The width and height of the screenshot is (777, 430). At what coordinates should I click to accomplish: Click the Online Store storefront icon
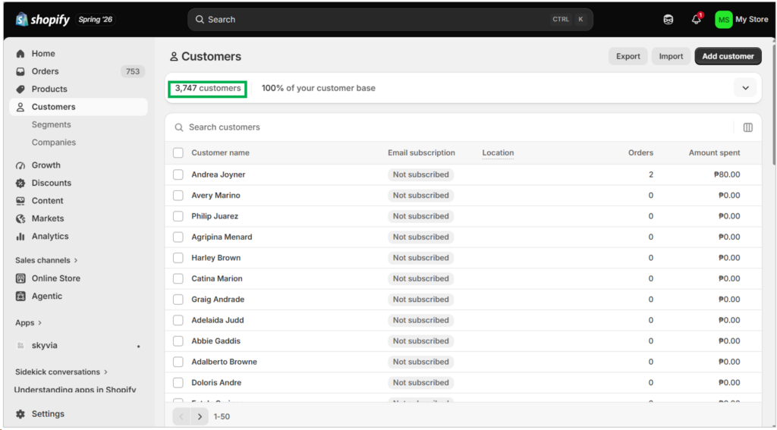coord(20,278)
